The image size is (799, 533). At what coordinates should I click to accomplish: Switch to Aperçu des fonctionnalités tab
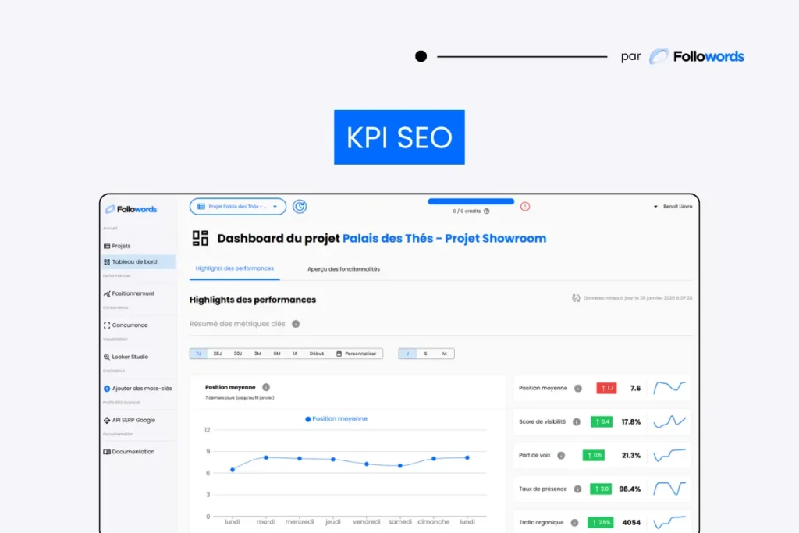(x=343, y=269)
